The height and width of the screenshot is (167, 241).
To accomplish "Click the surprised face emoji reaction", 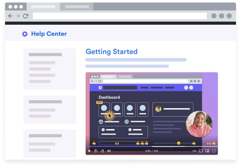I will click(178, 143).
